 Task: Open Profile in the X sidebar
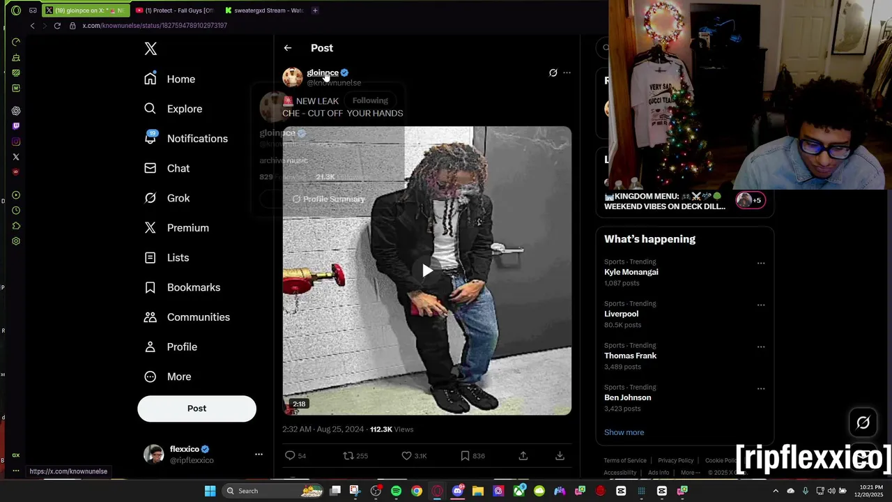click(171, 347)
